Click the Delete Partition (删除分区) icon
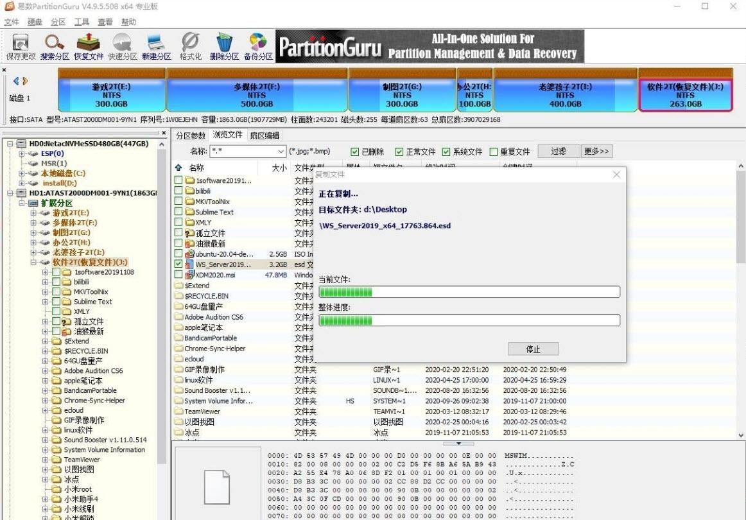 click(x=224, y=47)
